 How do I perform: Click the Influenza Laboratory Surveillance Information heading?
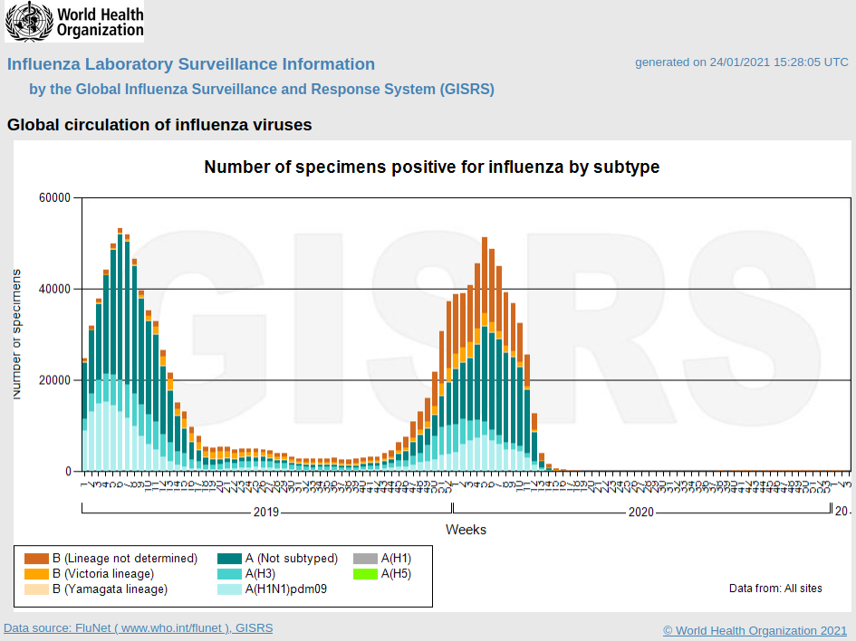(191, 64)
